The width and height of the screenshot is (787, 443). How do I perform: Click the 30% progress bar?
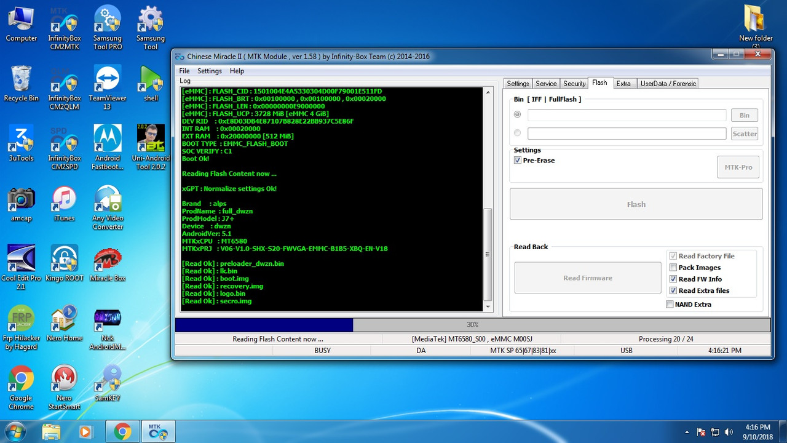pyautogui.click(x=472, y=325)
